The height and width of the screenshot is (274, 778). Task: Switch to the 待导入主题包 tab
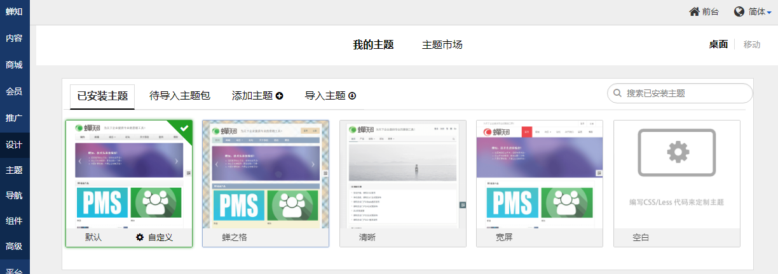click(x=180, y=96)
